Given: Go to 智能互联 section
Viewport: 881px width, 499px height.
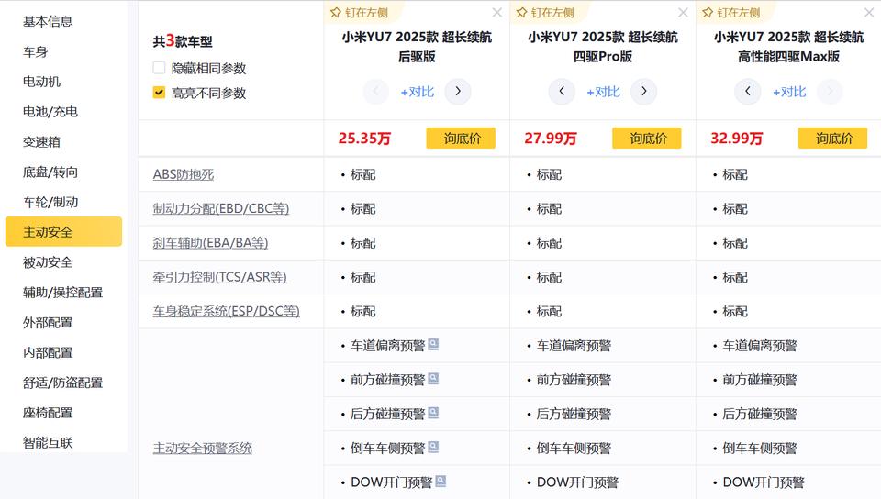Looking at the screenshot, I should [x=48, y=443].
